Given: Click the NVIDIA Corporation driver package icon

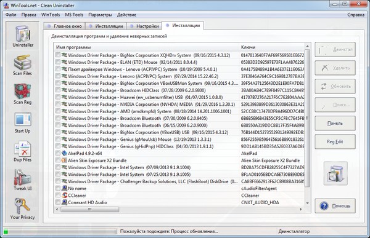Looking at the screenshot, I should [x=64, y=104].
